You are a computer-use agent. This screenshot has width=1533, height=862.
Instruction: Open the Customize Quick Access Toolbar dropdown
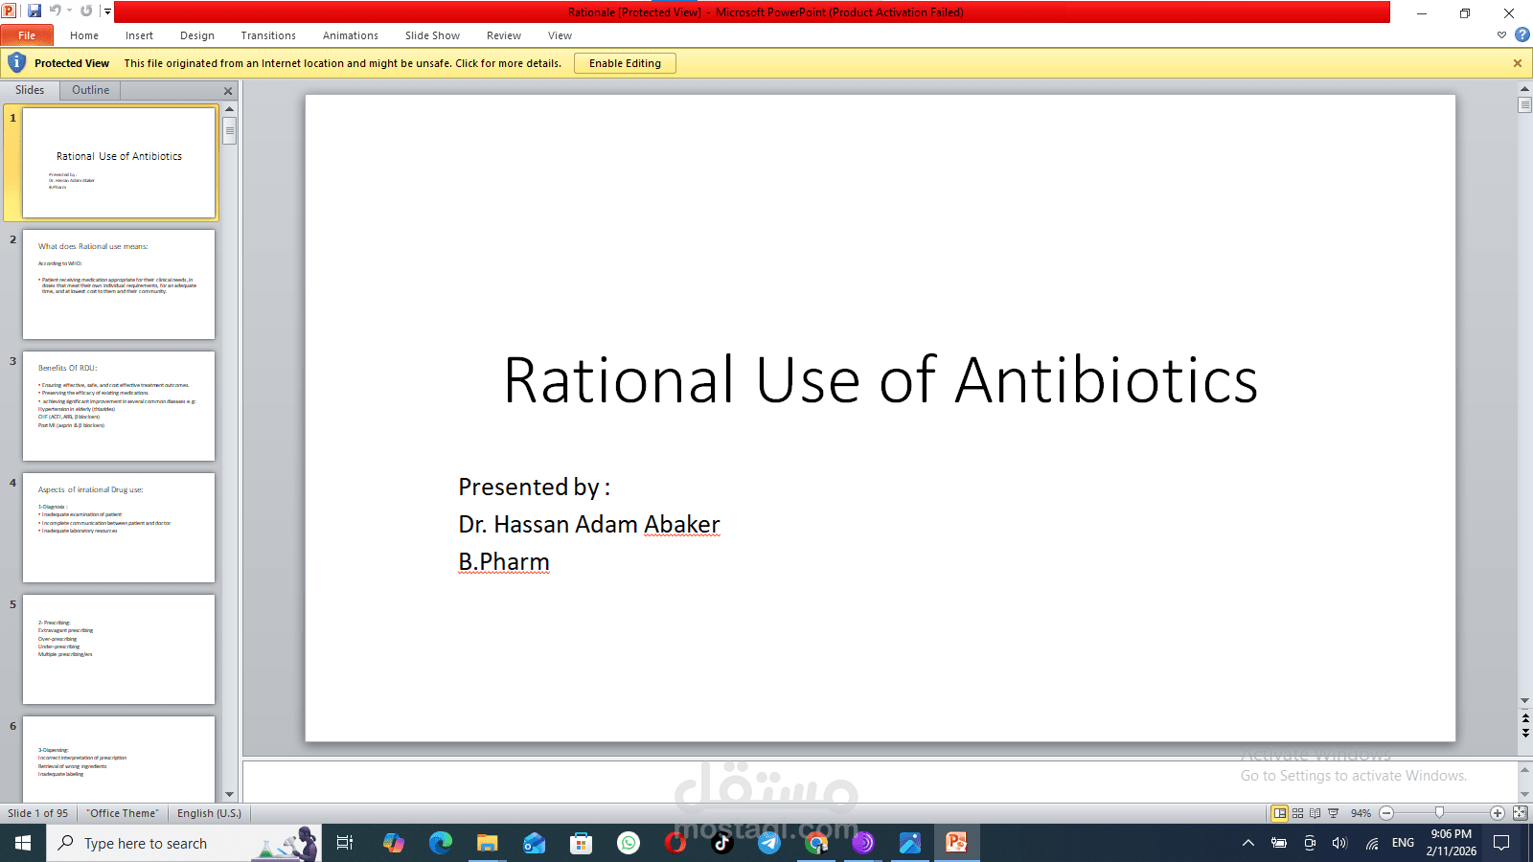click(x=107, y=11)
